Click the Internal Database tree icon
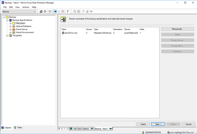The image size is (197, 134). point(14,26)
